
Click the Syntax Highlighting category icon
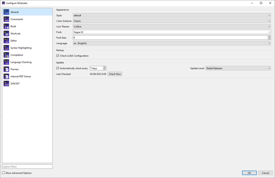point(6,48)
